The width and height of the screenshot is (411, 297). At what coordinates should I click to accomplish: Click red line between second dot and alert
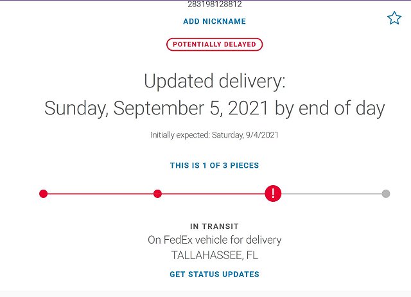pyautogui.click(x=213, y=194)
